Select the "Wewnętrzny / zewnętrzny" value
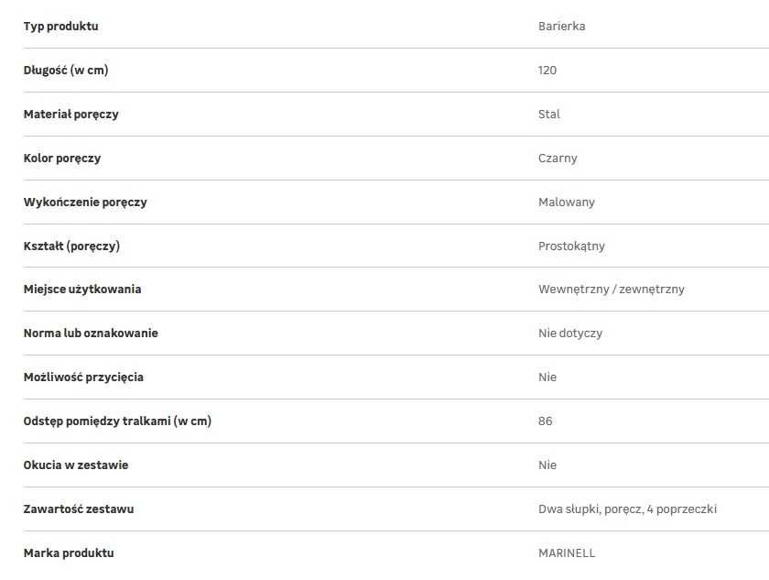The image size is (769, 580). (611, 290)
